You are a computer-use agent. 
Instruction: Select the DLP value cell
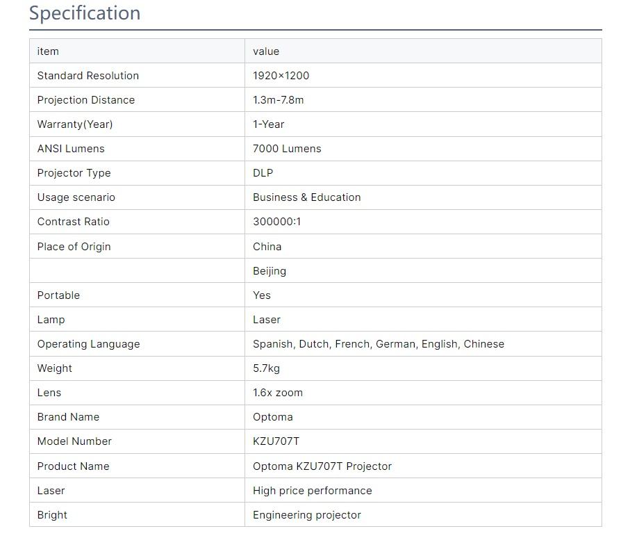[x=263, y=173]
